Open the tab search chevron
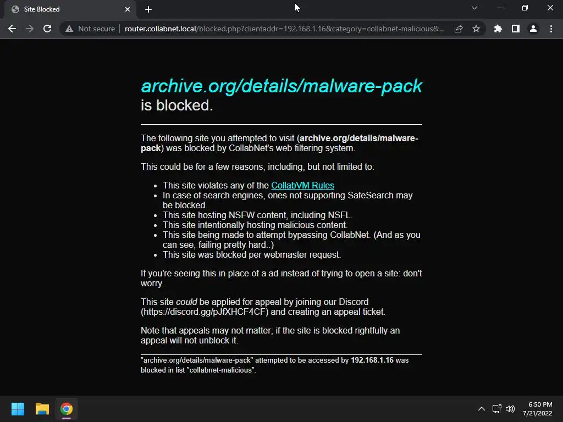 [x=474, y=8]
